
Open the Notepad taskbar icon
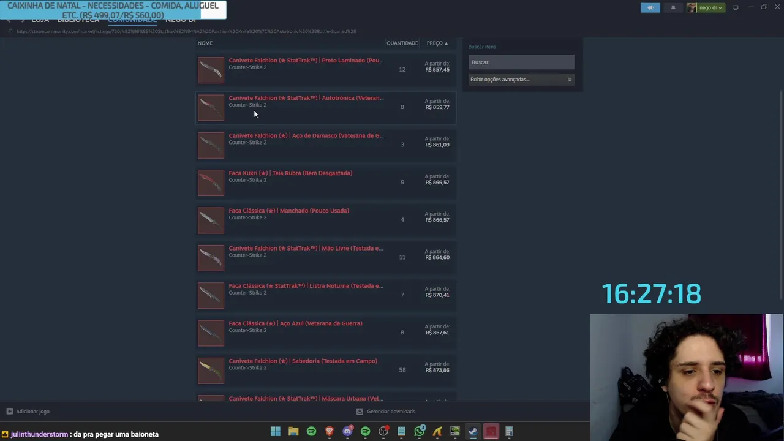tap(401, 432)
